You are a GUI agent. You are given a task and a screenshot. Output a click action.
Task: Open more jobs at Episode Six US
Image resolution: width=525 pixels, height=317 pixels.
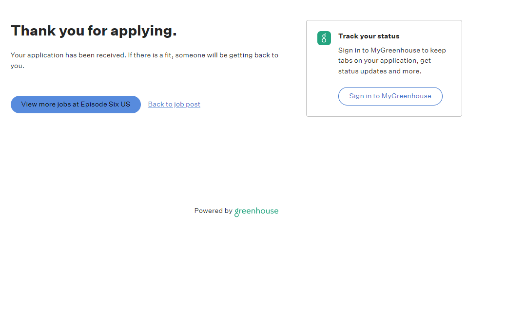pos(76,105)
